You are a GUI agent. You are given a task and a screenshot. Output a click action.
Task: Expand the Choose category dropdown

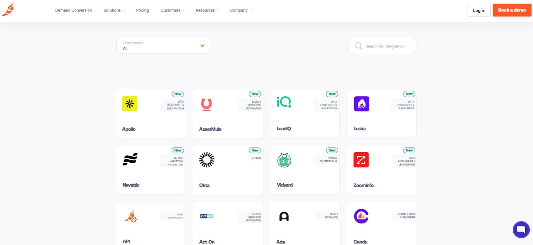click(x=164, y=46)
